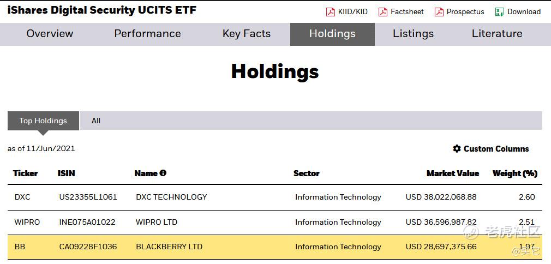The image size is (551, 264).
Task: Switch to the Performance tab
Action: (147, 34)
